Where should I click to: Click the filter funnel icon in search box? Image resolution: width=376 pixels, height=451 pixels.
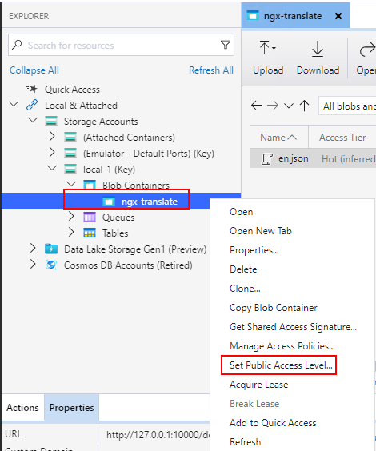[x=226, y=45]
